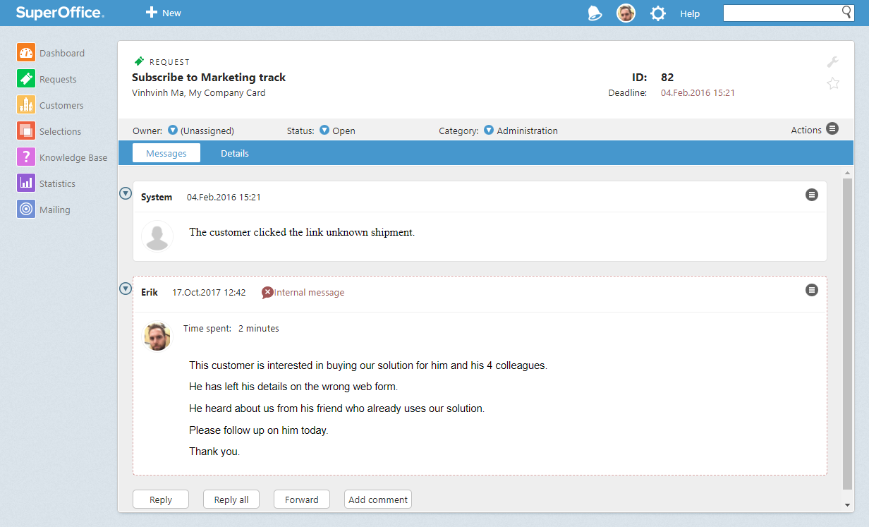Switch to the Details tab
Viewport: 869px width, 527px height.
click(234, 153)
